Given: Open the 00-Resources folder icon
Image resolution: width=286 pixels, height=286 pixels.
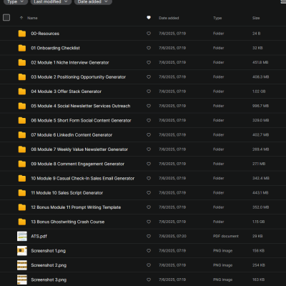Looking at the screenshot, I should (x=22, y=34).
